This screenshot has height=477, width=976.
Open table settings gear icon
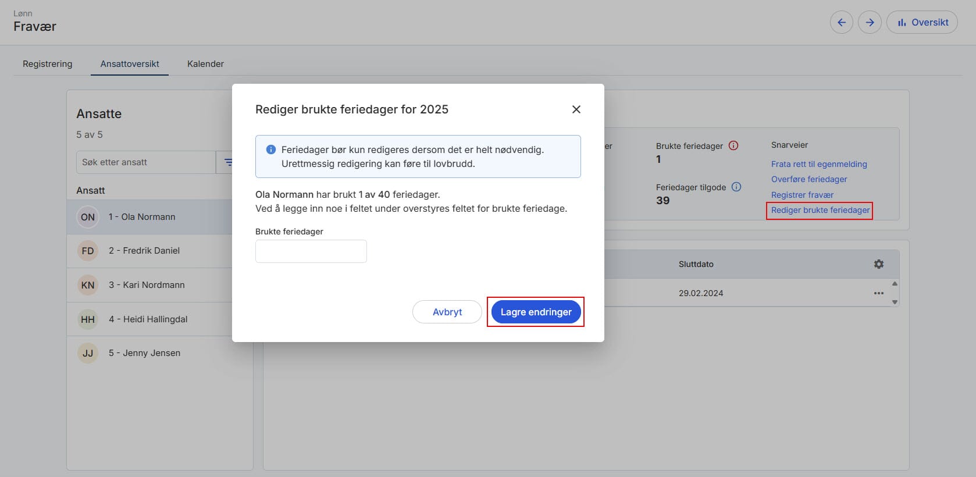(878, 264)
